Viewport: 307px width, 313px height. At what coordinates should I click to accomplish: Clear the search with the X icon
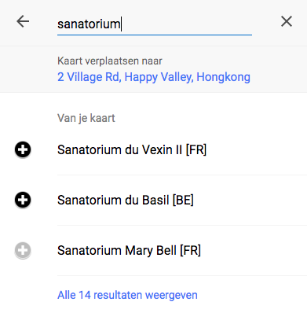coord(287,21)
